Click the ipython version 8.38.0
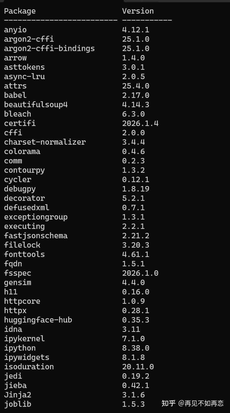This screenshot has width=230, height=413. 136,348
